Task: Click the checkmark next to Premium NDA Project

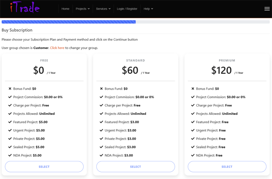Action: (x=193, y=156)
